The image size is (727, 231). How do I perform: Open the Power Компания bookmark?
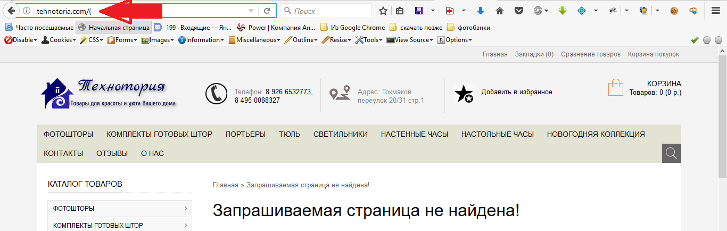(x=277, y=27)
